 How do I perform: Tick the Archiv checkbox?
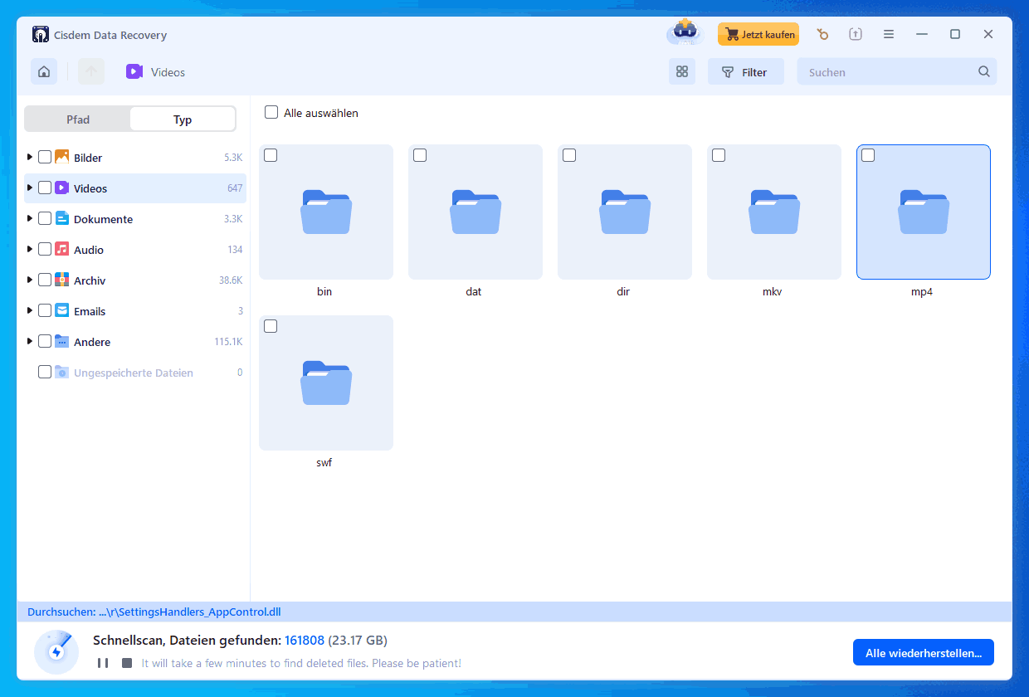click(x=45, y=280)
